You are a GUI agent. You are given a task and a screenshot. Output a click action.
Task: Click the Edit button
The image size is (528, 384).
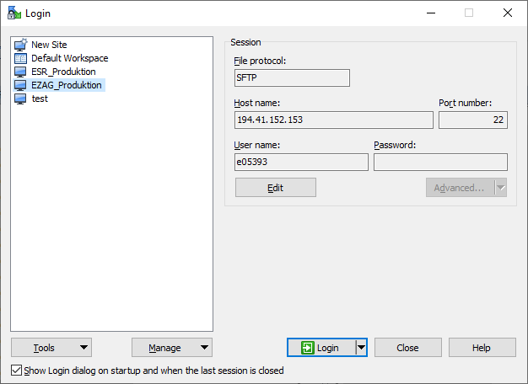276,188
